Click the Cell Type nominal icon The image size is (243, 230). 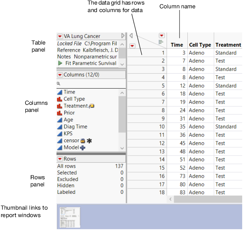point(60,99)
